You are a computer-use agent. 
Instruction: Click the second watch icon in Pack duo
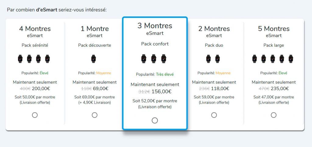point(218,59)
